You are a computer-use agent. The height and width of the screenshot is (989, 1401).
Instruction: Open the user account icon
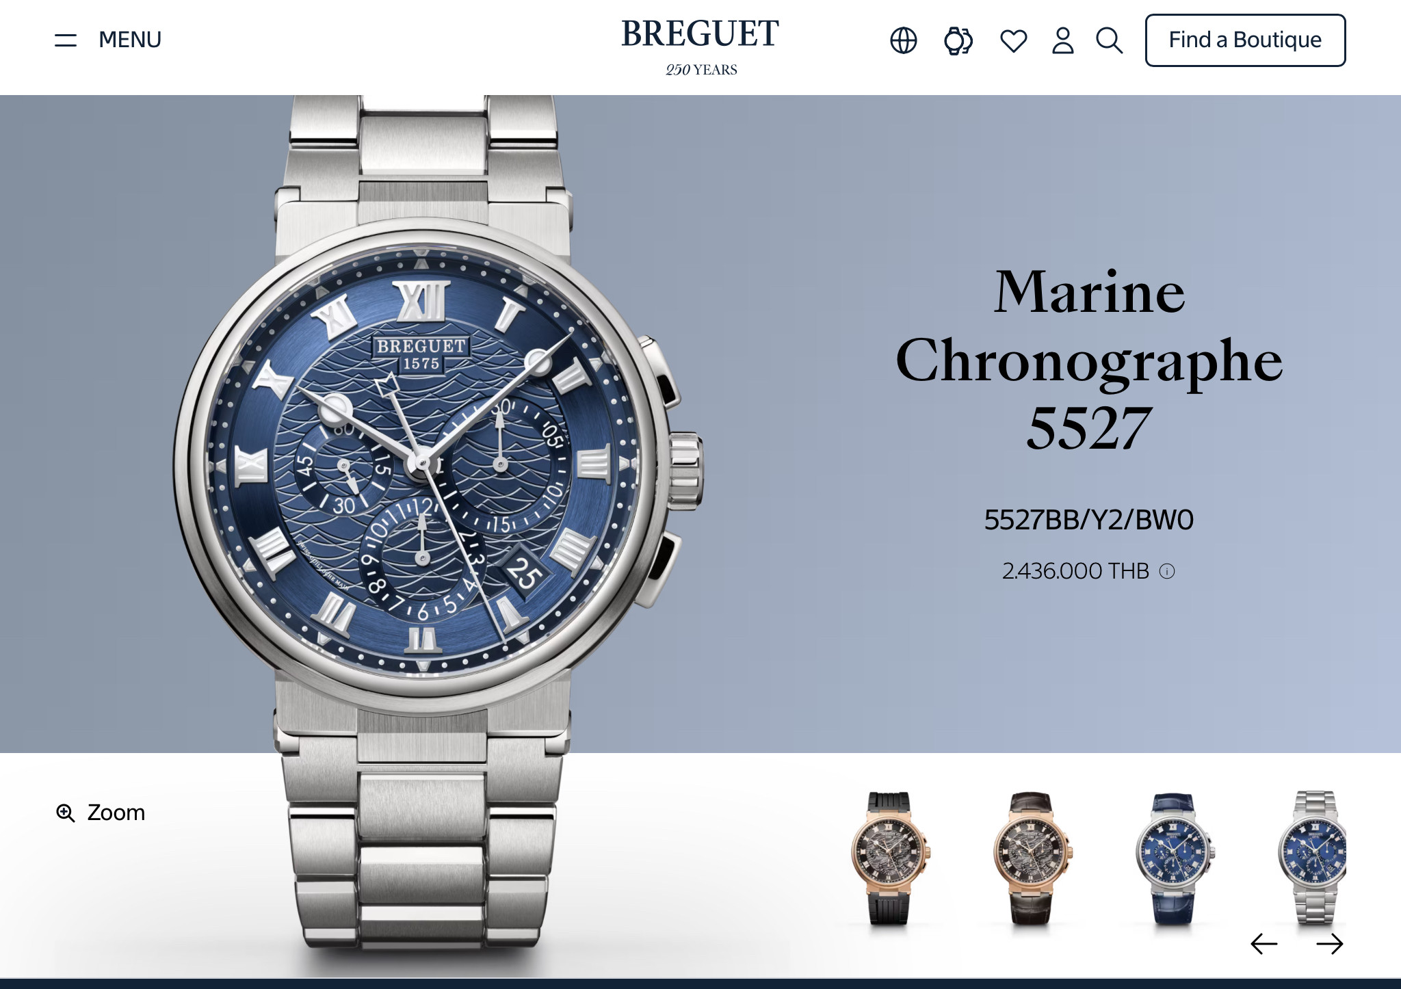[x=1063, y=40]
